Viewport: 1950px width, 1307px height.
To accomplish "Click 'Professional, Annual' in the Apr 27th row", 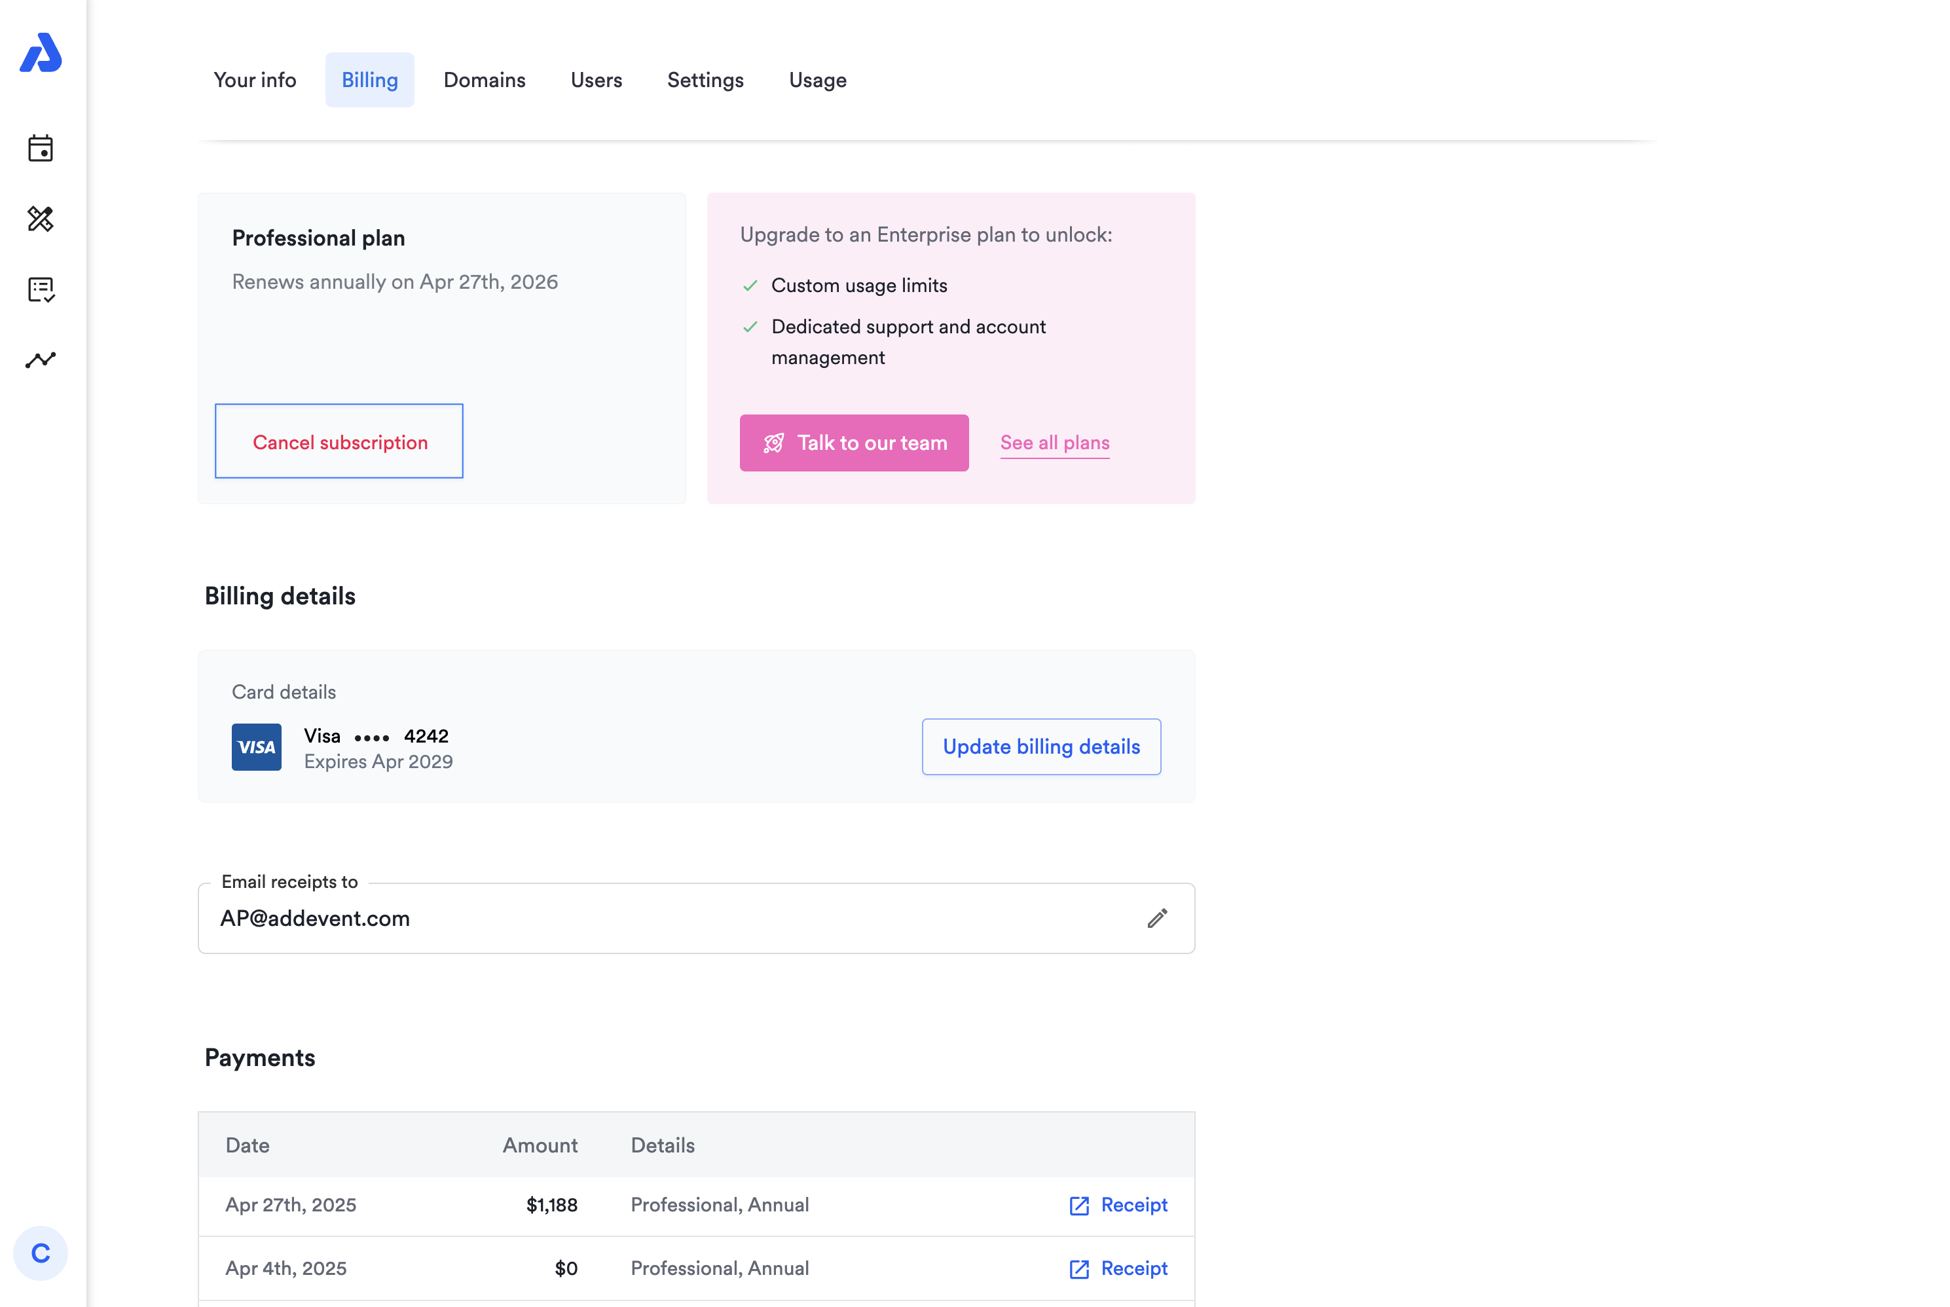I will point(720,1206).
